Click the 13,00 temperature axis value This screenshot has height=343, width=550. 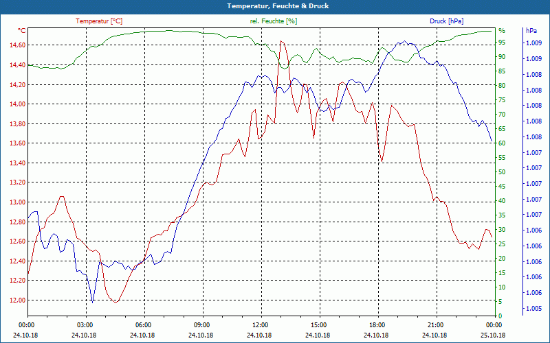(x=17, y=202)
